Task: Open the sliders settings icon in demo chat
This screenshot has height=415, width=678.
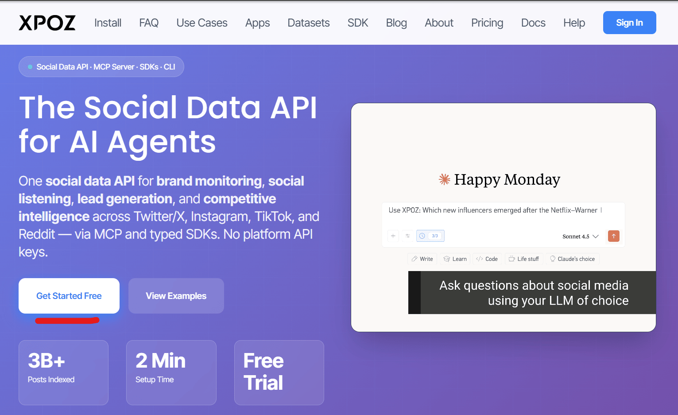Action: pyautogui.click(x=408, y=236)
